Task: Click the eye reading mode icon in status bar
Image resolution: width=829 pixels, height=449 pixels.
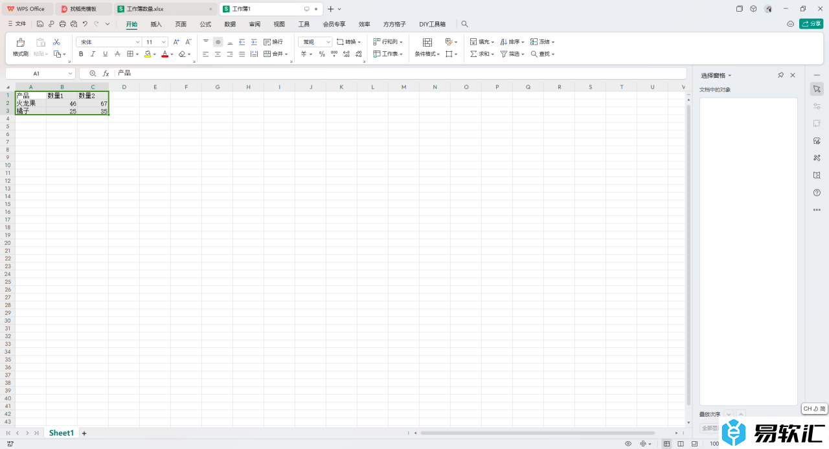Action: (x=628, y=444)
